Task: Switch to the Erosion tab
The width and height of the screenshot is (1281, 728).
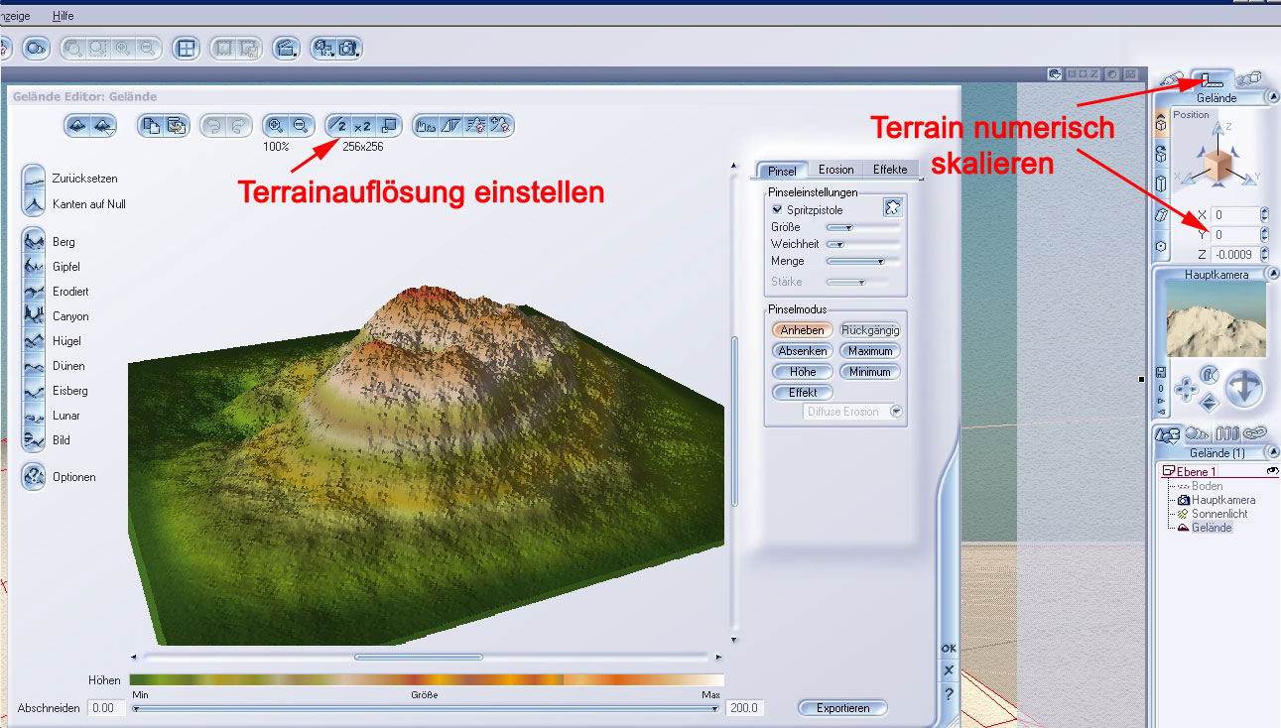Action: [x=835, y=170]
